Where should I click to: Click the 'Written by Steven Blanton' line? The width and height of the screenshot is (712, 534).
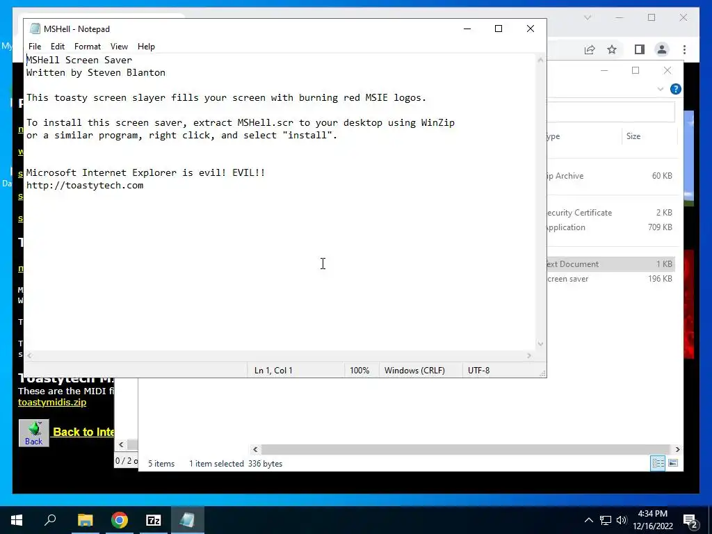[x=96, y=72]
